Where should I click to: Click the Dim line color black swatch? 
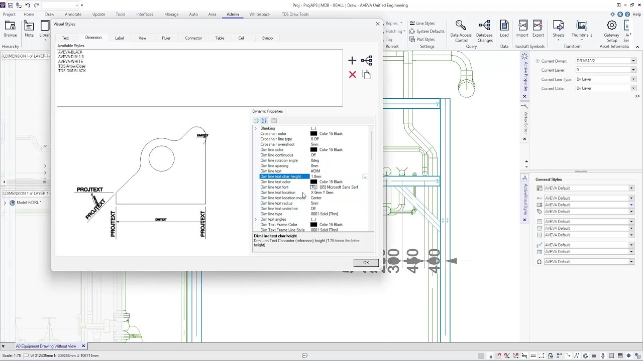tap(313, 150)
